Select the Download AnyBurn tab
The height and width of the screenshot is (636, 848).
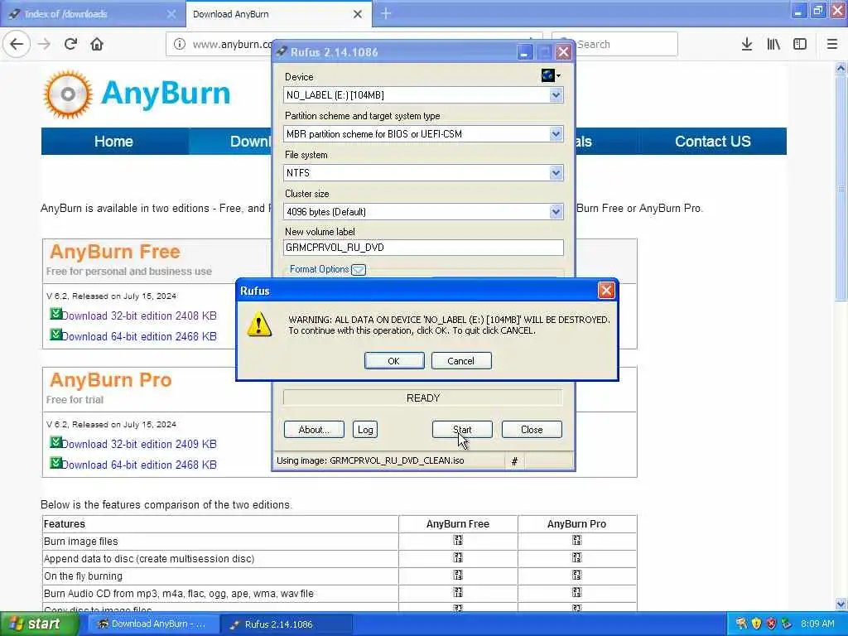(271, 14)
